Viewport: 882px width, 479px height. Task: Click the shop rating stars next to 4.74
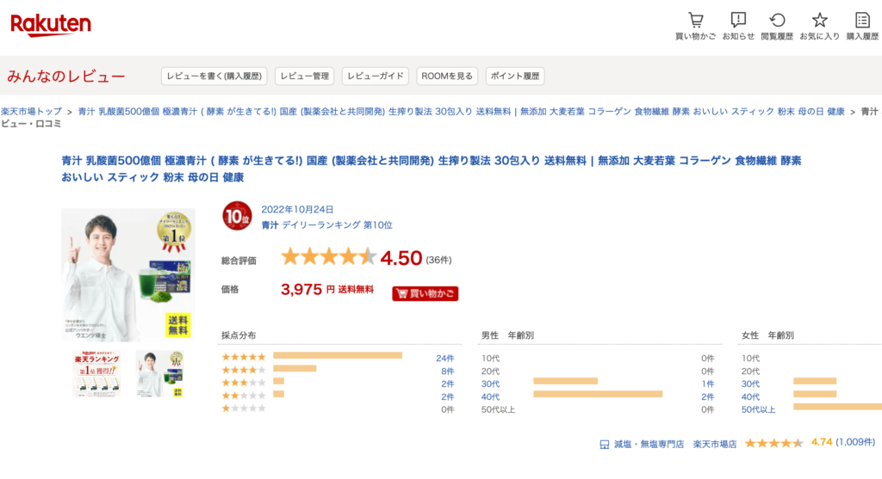[x=774, y=443]
